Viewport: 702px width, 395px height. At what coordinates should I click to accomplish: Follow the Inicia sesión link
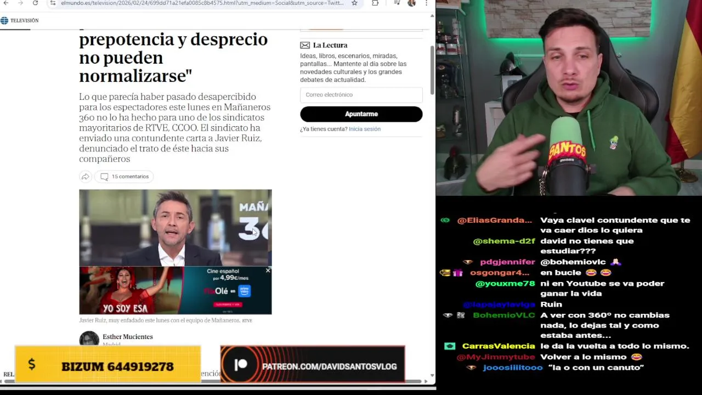click(x=365, y=129)
